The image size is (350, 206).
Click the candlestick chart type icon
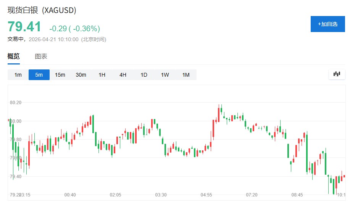(337, 74)
